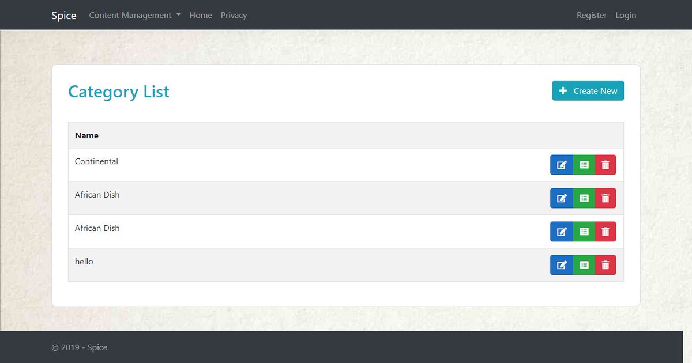692x363 pixels.
Task: Click the © 2019 - Spice footer text
Action: click(80, 347)
